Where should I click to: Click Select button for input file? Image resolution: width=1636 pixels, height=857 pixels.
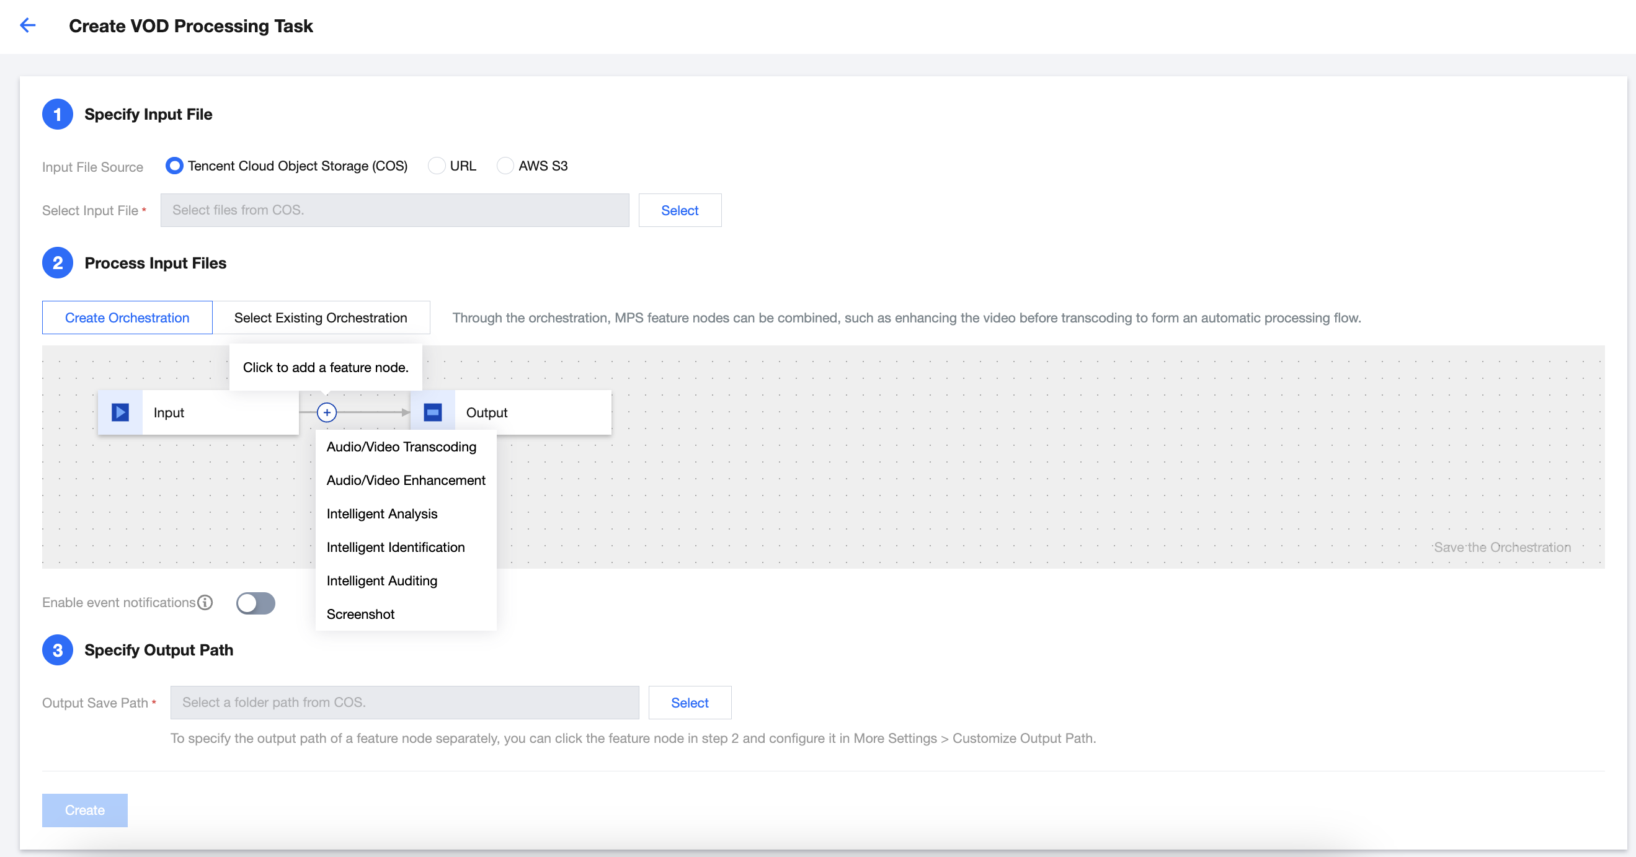[x=680, y=210]
